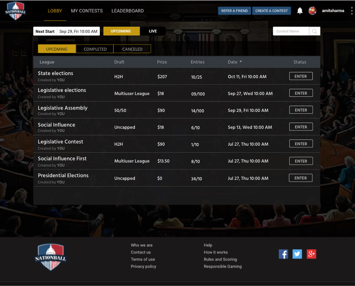Enter the Legislative Assembly contest

click(x=301, y=110)
